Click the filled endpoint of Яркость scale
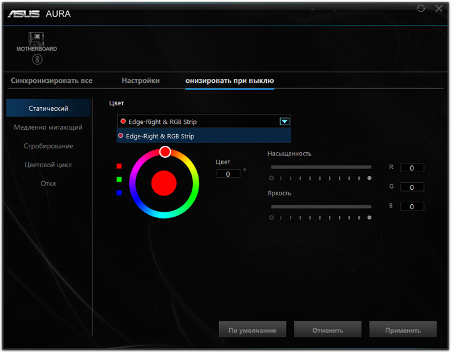Screen dimensions: 451x352 coord(370,217)
